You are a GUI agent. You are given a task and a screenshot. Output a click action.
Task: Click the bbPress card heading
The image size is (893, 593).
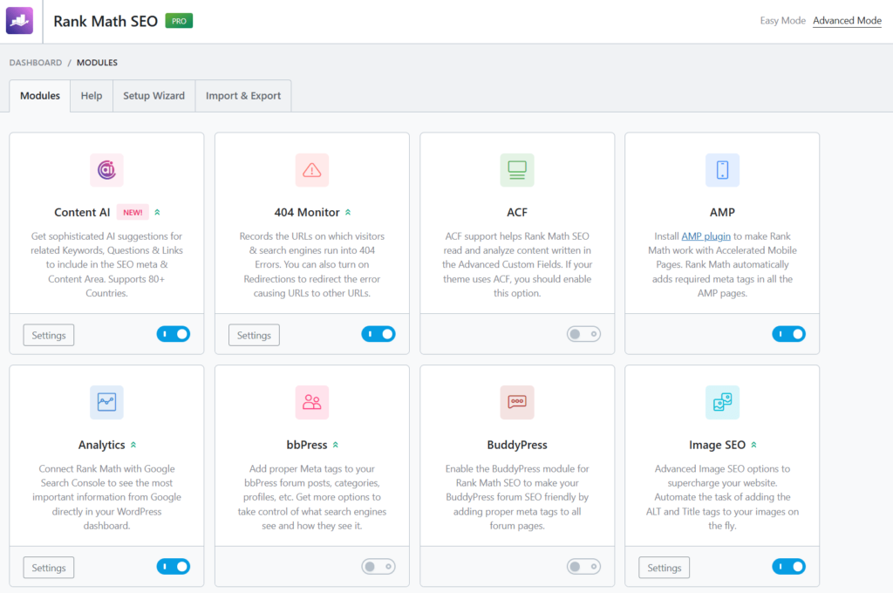click(306, 445)
